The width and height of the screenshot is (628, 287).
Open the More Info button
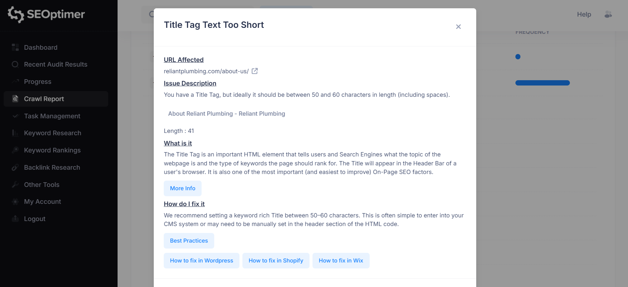183,188
